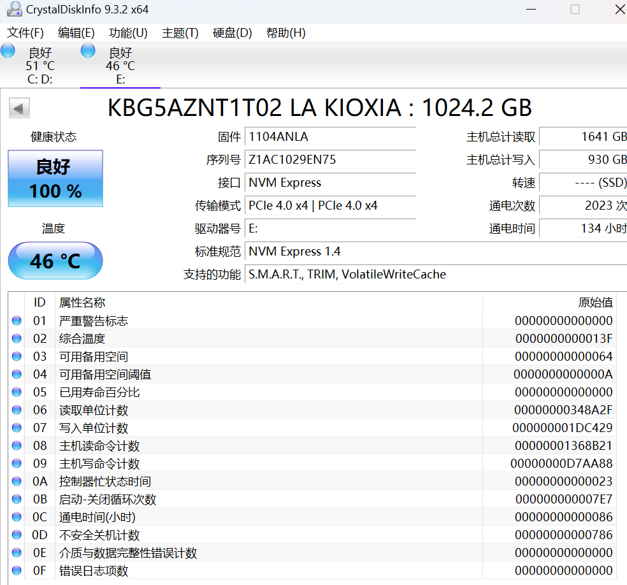Select the 综合温度 attribute row name
The image size is (627, 585).
[82, 338]
